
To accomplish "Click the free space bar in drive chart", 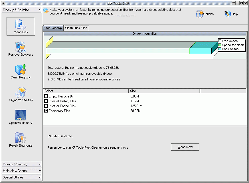I will pos(118,51).
